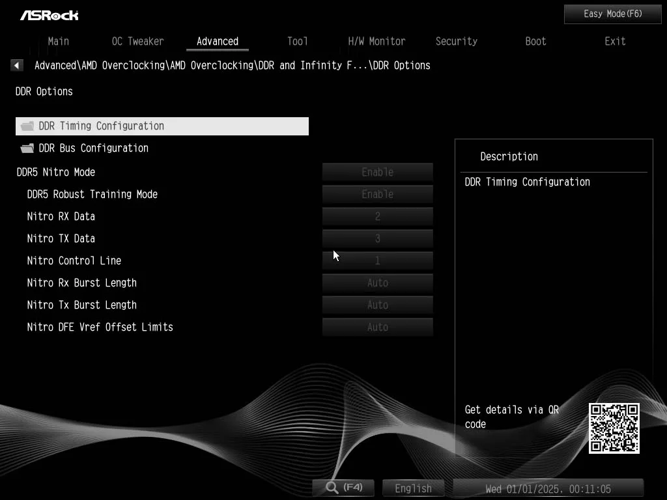Select the Nitro Rx Burst Length label
667x500 pixels.
(x=81, y=283)
